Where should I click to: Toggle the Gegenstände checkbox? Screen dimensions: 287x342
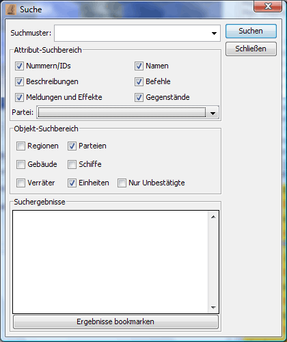(x=139, y=97)
